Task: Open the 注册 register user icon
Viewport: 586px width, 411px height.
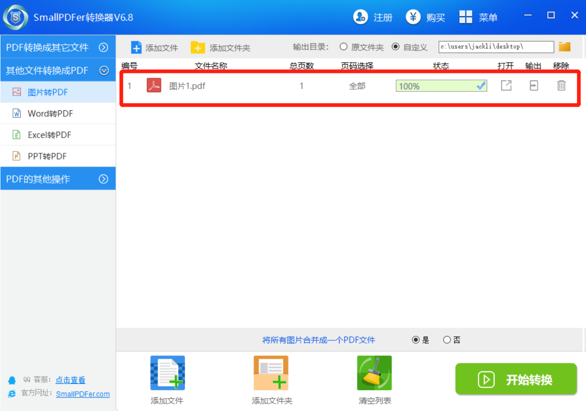Action: (x=360, y=17)
